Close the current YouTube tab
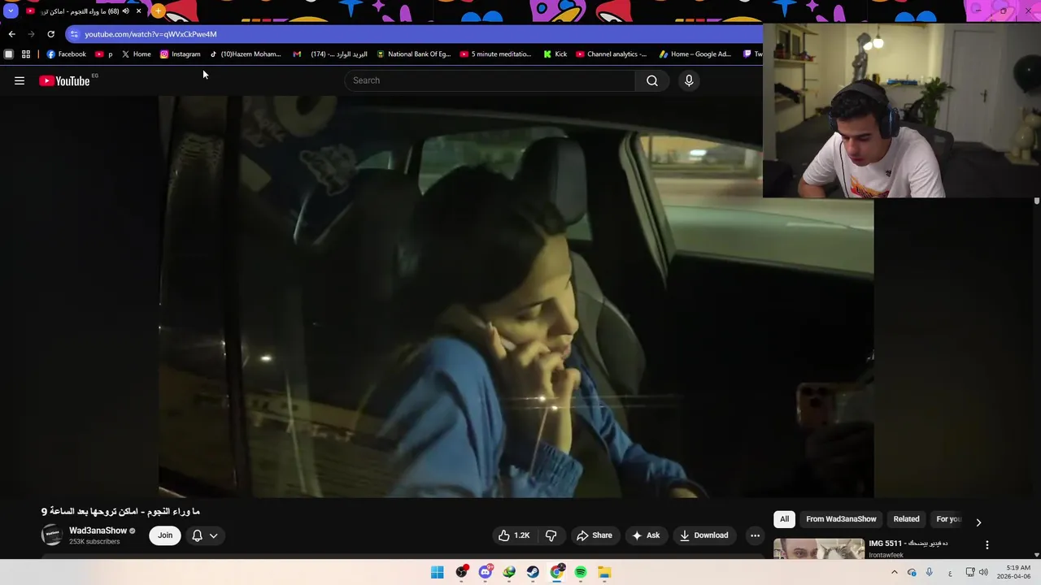The width and height of the screenshot is (1041, 585). pos(138,11)
